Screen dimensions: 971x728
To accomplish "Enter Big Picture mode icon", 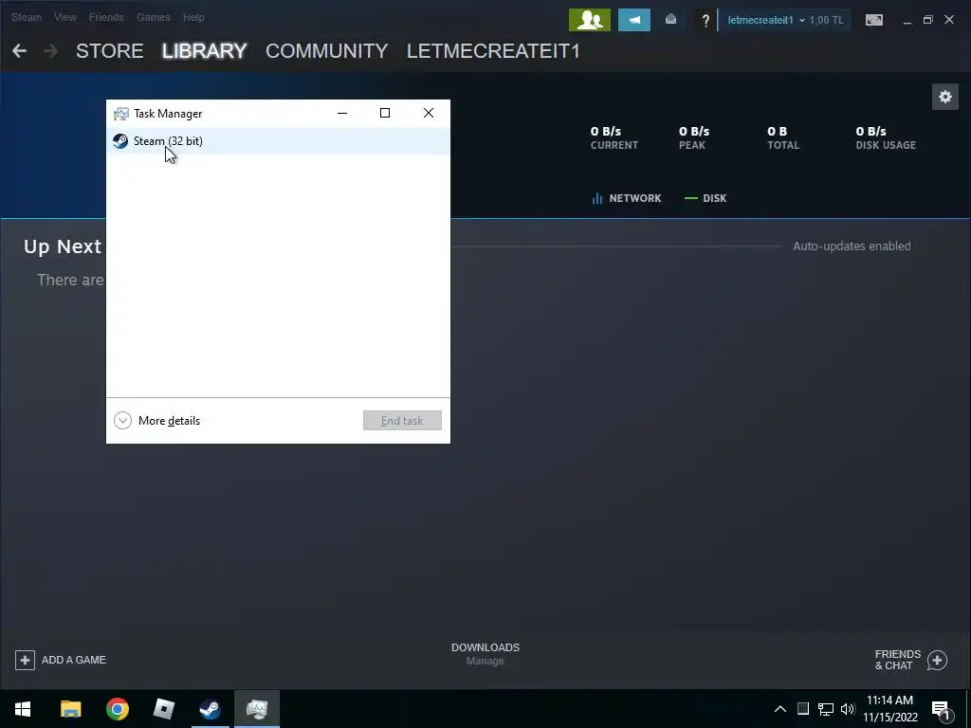I will [873, 20].
